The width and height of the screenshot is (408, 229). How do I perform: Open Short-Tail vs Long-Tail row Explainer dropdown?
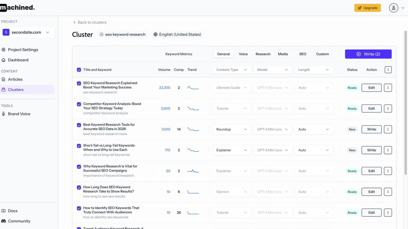[232, 150]
